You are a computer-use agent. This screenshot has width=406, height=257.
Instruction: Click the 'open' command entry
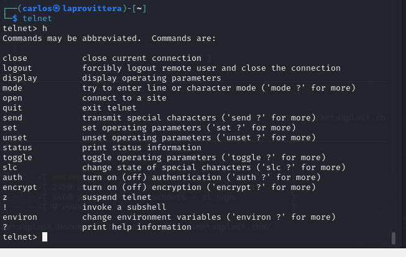coord(12,98)
